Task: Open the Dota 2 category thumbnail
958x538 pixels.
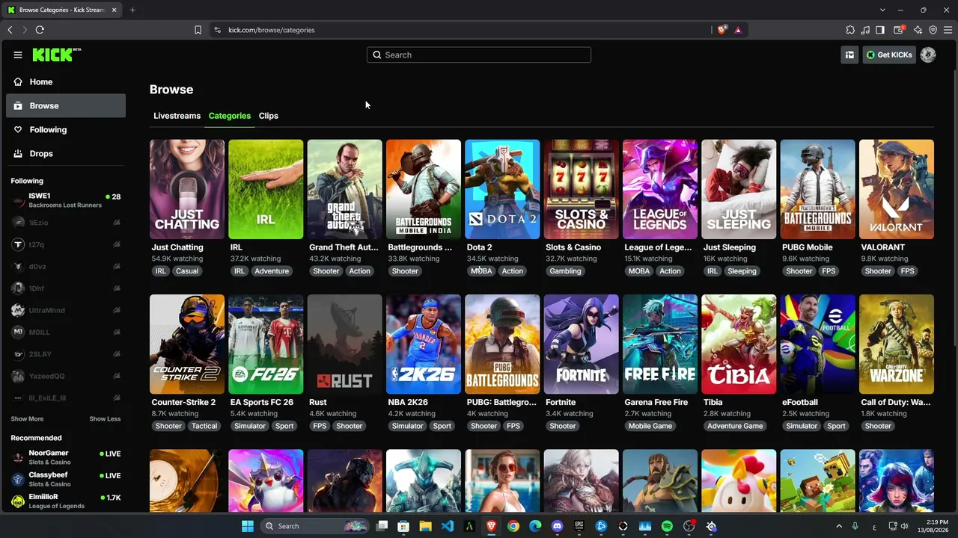Action: [x=502, y=189]
